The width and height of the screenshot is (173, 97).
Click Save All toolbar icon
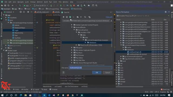tap(5, 5)
